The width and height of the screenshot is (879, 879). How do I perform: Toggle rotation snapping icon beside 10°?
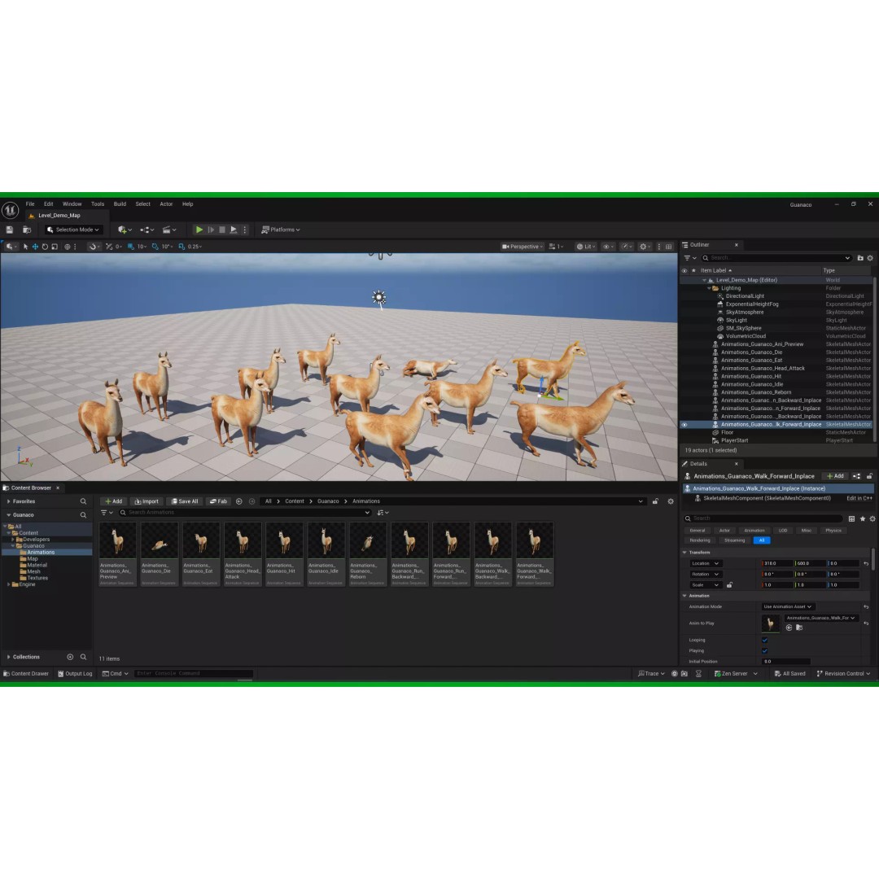pos(155,247)
